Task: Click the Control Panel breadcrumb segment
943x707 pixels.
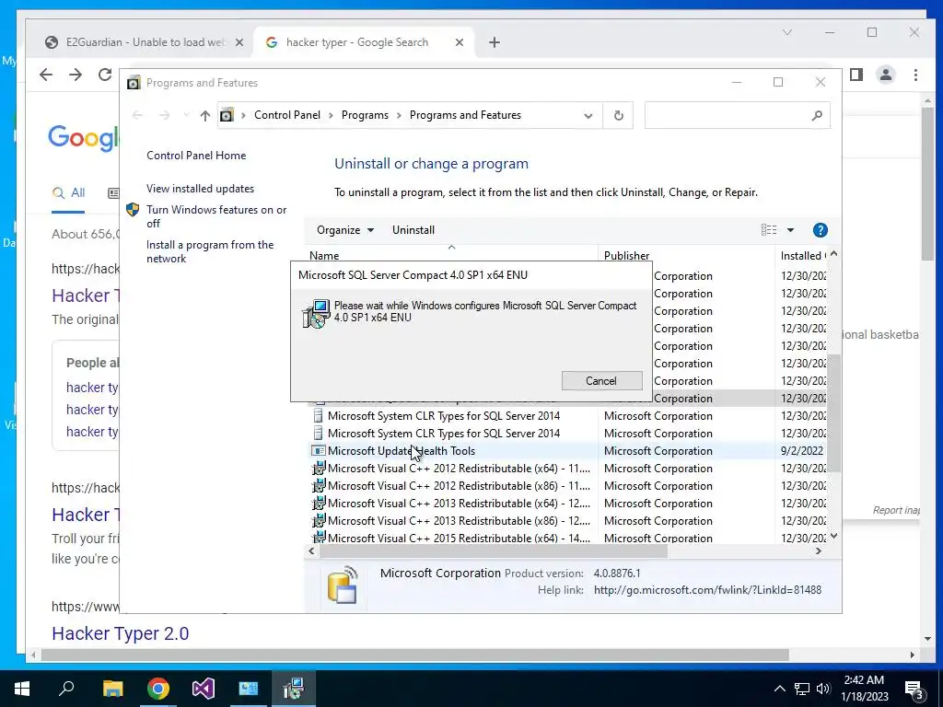Action: click(287, 115)
